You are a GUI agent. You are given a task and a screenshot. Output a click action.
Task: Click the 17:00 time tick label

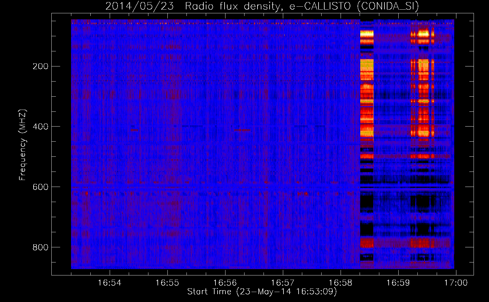pos(456,283)
